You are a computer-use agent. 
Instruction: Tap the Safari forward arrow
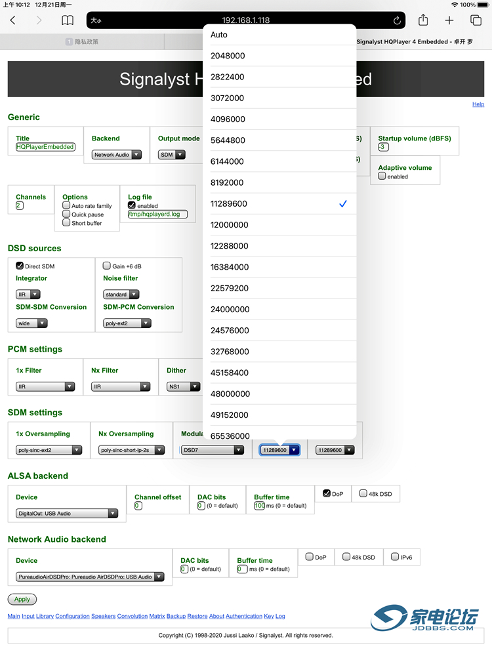coord(39,20)
